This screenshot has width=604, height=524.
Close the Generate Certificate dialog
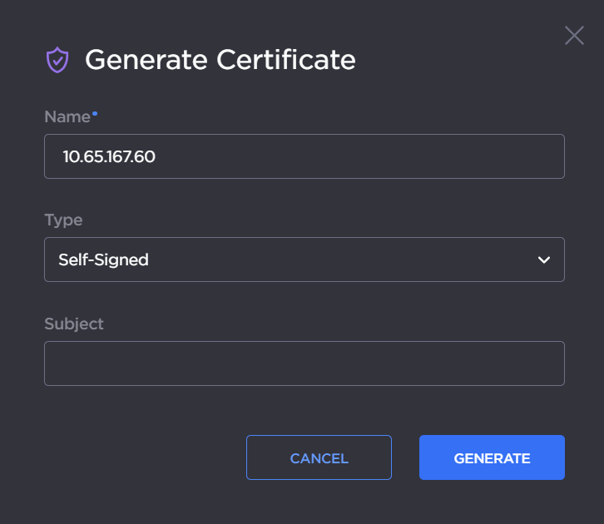point(574,35)
